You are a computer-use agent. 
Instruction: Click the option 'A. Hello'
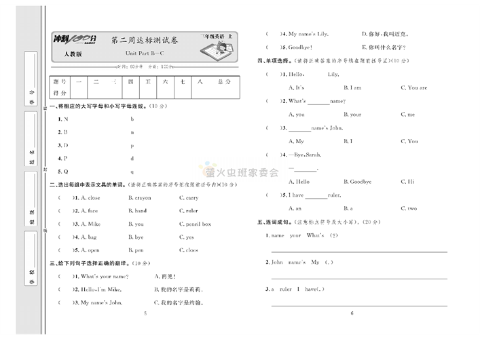[299, 182]
